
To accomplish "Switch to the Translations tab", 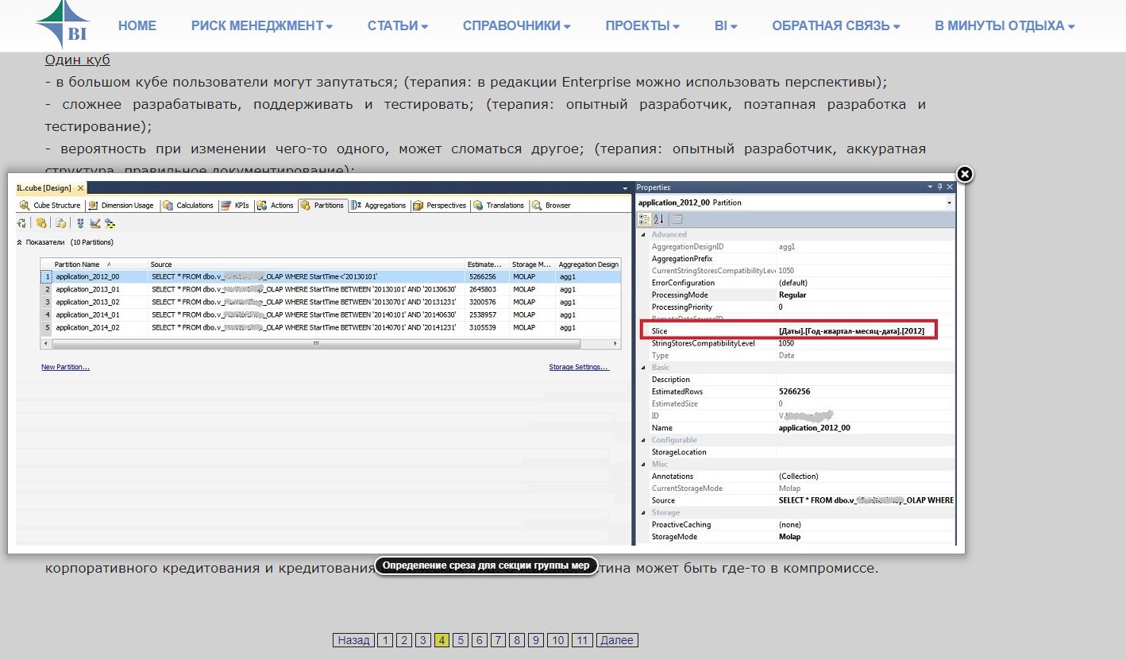I will click(499, 205).
